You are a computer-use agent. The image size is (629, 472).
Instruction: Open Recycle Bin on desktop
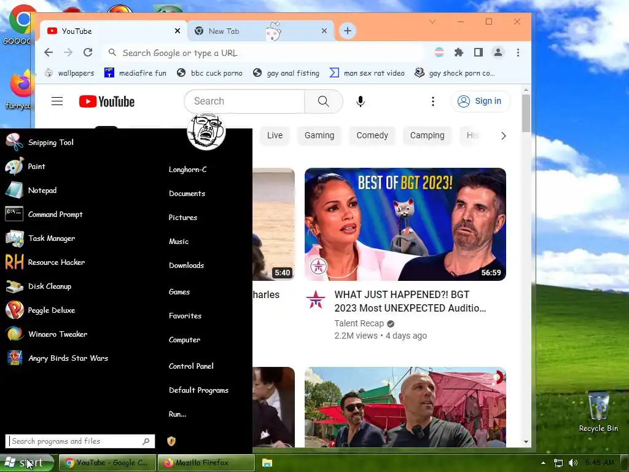point(598,412)
